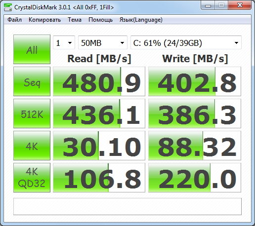Start the Seq sequential test
The image size is (255, 226).
[x=32, y=81]
